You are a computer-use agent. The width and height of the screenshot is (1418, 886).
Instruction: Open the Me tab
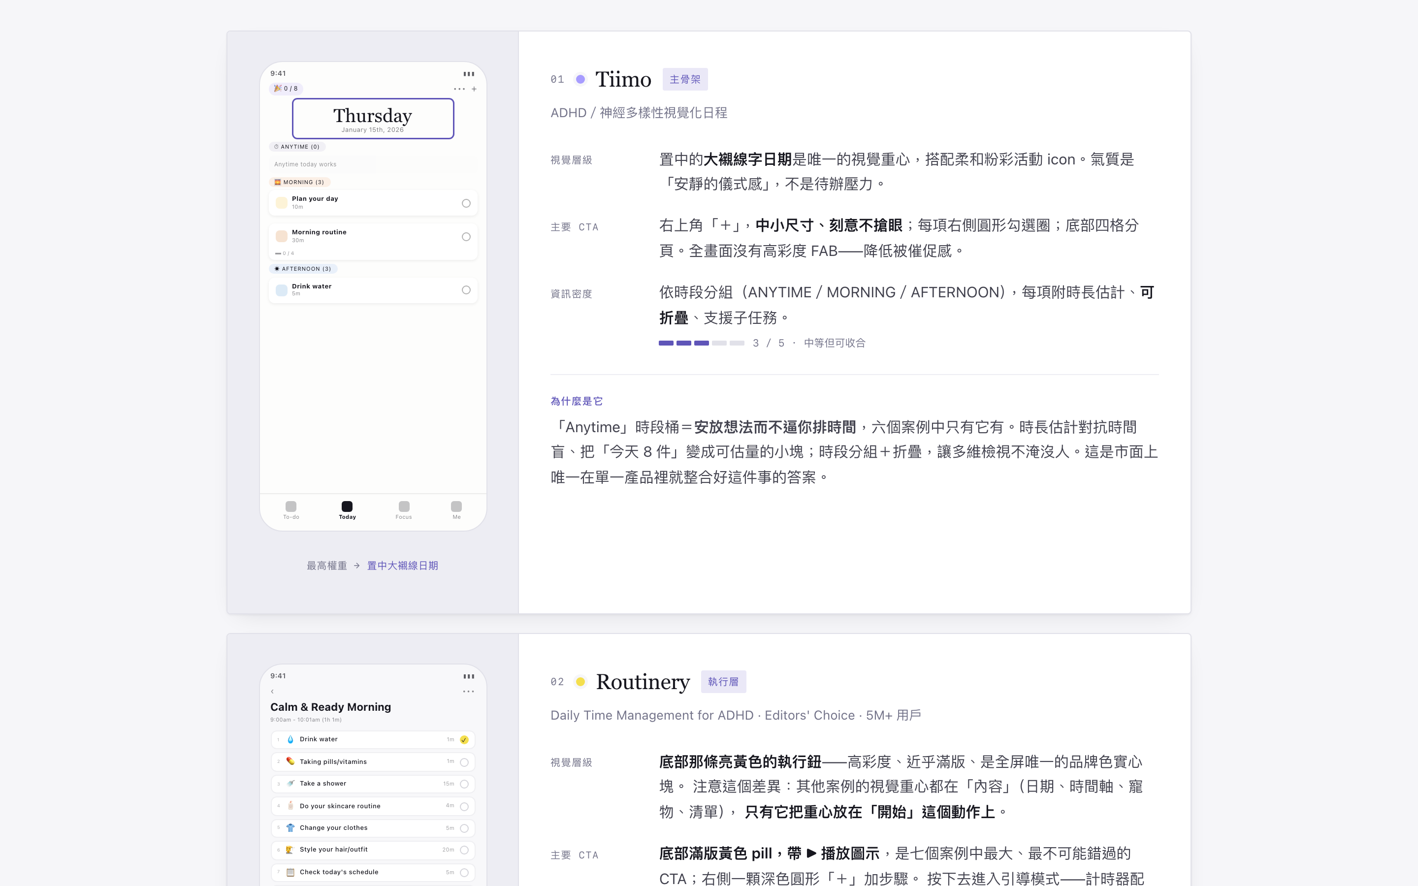point(456,510)
